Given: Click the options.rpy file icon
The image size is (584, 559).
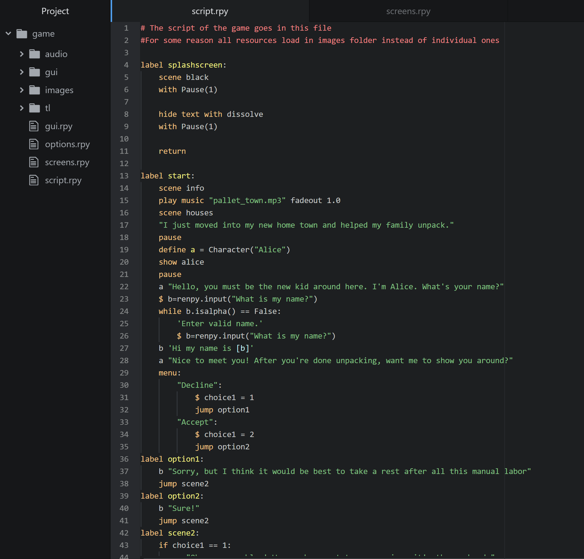Looking at the screenshot, I should pyautogui.click(x=34, y=144).
